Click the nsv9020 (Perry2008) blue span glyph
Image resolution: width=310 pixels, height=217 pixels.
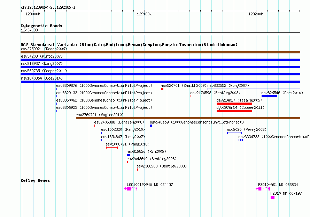pos(234,133)
